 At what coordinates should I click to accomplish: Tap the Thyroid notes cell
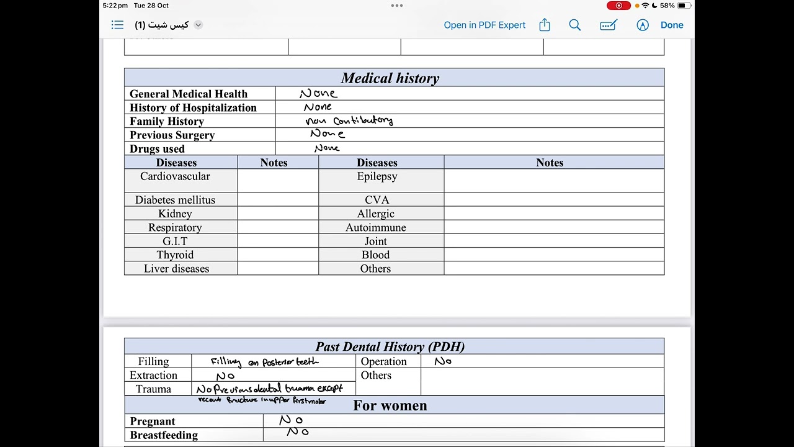click(278, 254)
